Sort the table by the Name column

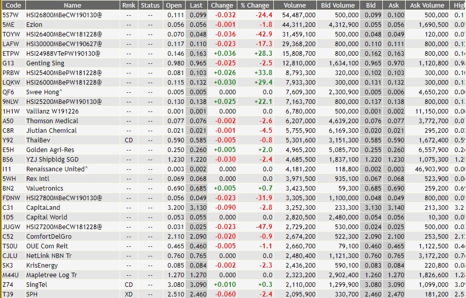tap(71, 5)
